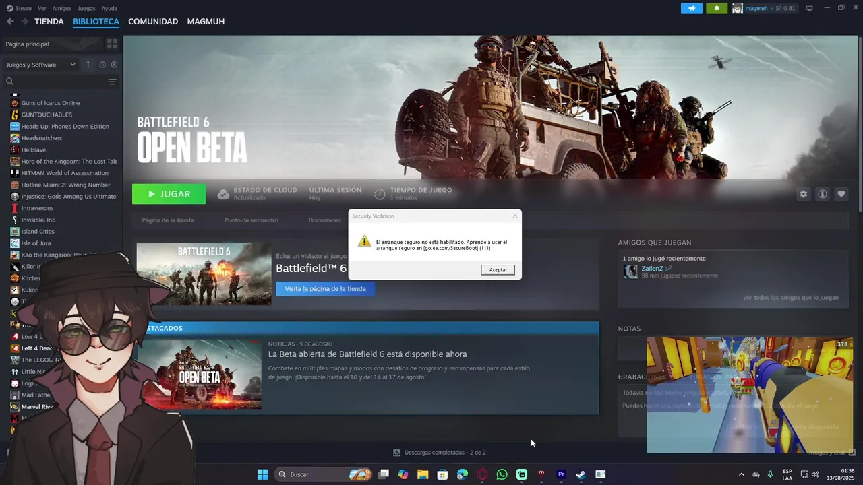Viewport: 863px width, 485px height.
Task: Open Descargas completadas status bar
Action: click(440, 453)
